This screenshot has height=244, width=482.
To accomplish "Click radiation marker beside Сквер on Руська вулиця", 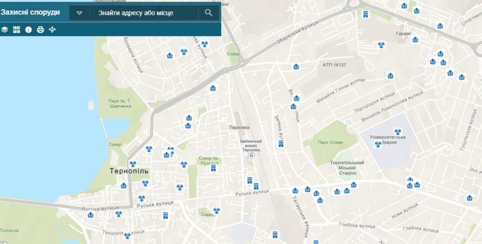I will click(x=216, y=210).
